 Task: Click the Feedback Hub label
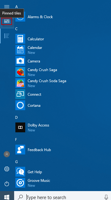tap(39, 150)
